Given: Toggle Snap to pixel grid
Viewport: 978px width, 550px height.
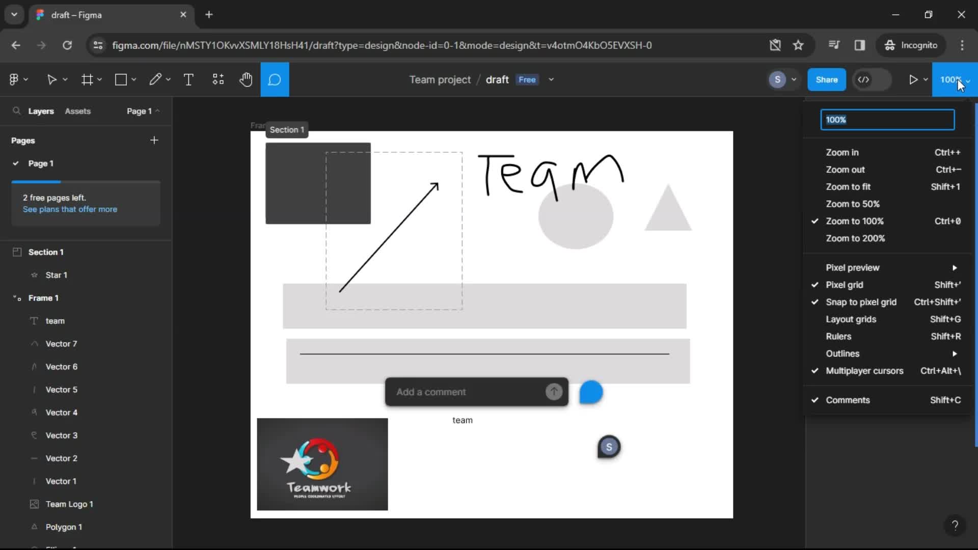Looking at the screenshot, I should [860, 301].
